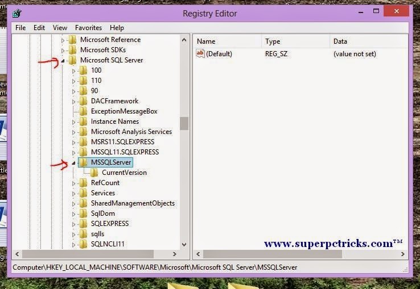Select the MSSQLServer key label
420x289 pixels.
(x=111, y=162)
